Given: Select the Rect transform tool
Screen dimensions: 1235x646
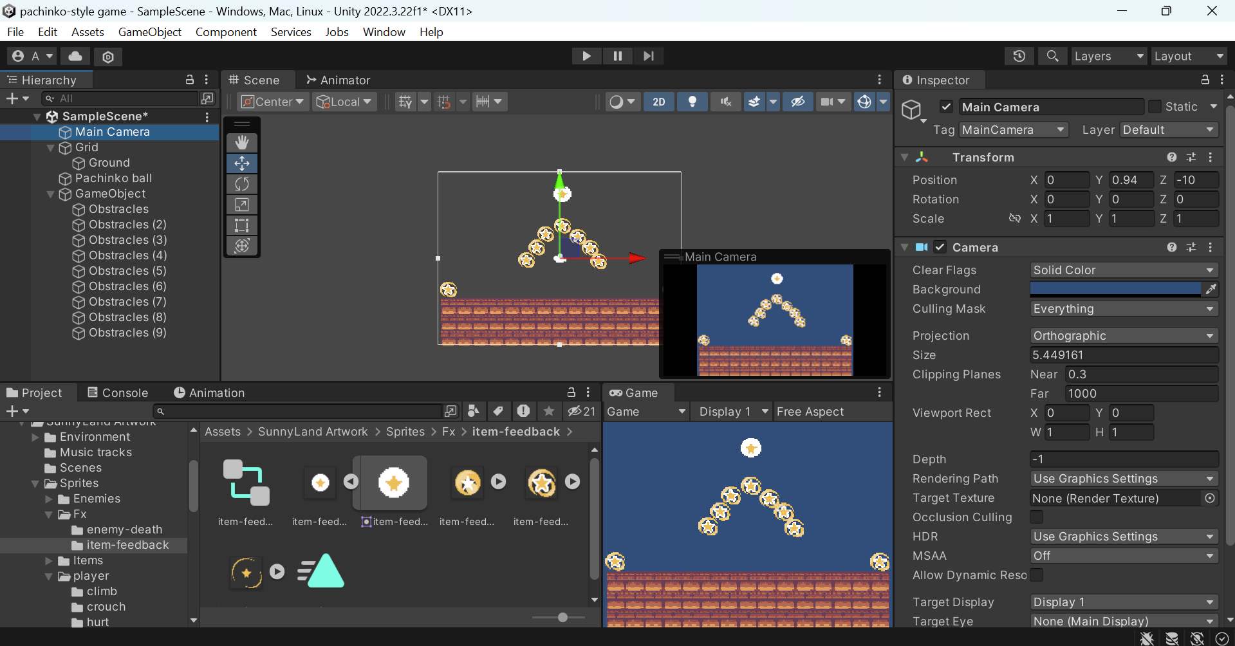Looking at the screenshot, I should (x=242, y=225).
